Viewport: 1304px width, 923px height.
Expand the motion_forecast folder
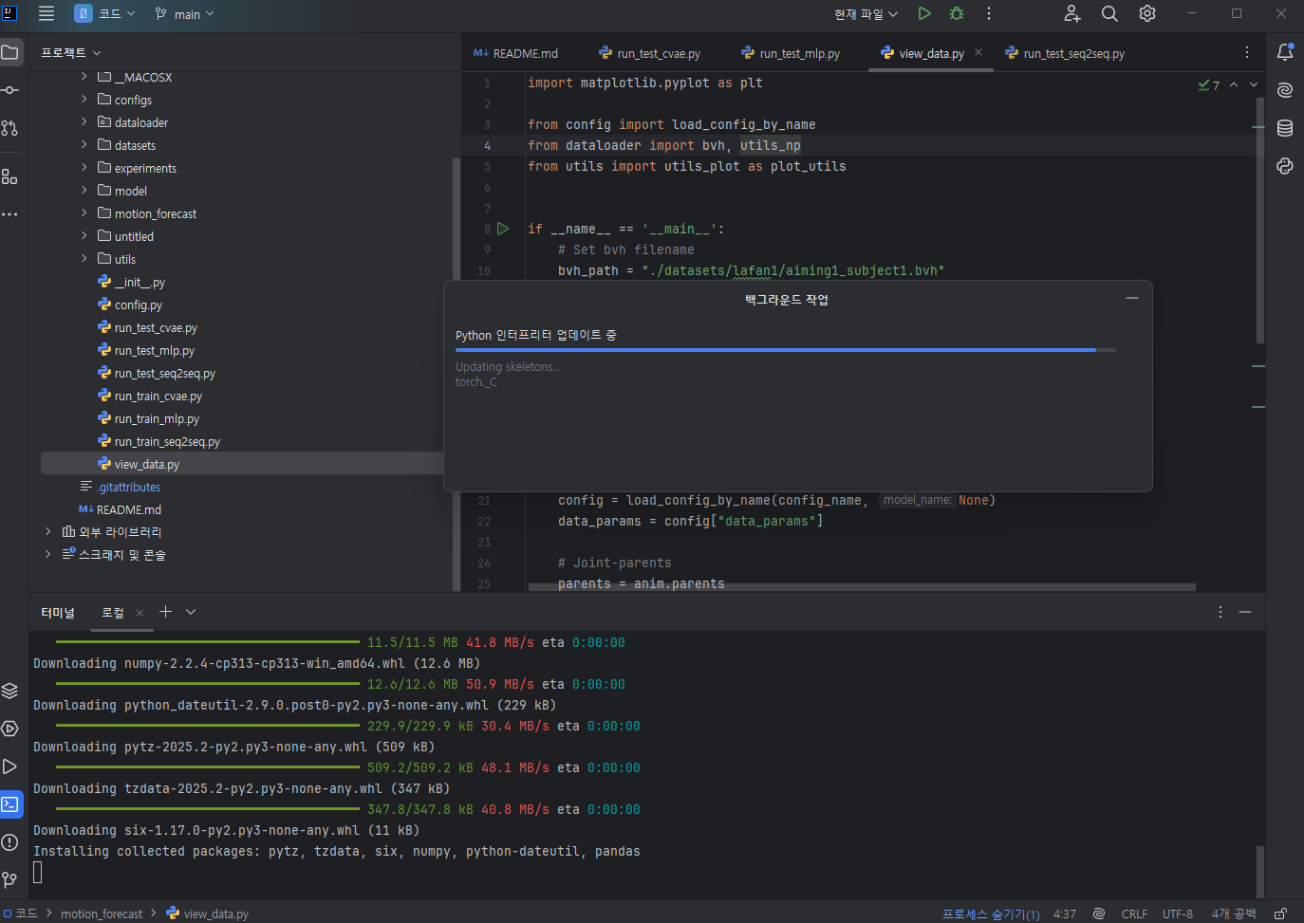pyautogui.click(x=84, y=213)
